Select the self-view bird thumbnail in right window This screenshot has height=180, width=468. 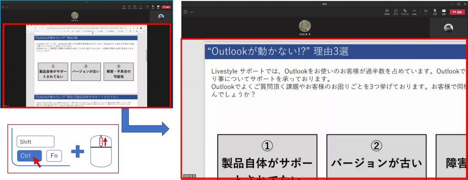(x=448, y=28)
